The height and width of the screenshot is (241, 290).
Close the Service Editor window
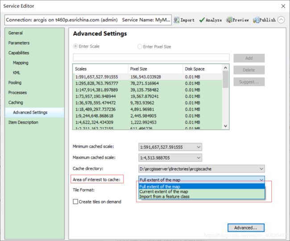pos(283,6)
